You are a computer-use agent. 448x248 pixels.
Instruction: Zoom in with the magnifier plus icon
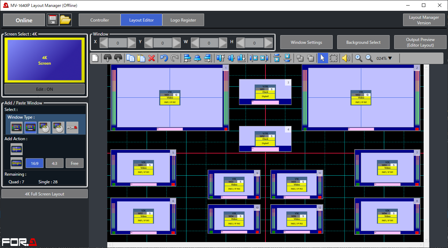[358, 58]
